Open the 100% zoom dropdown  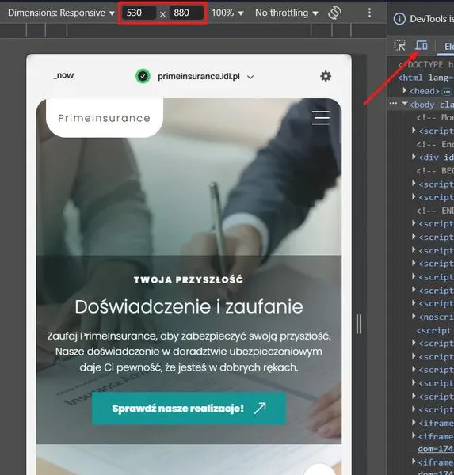pos(227,13)
